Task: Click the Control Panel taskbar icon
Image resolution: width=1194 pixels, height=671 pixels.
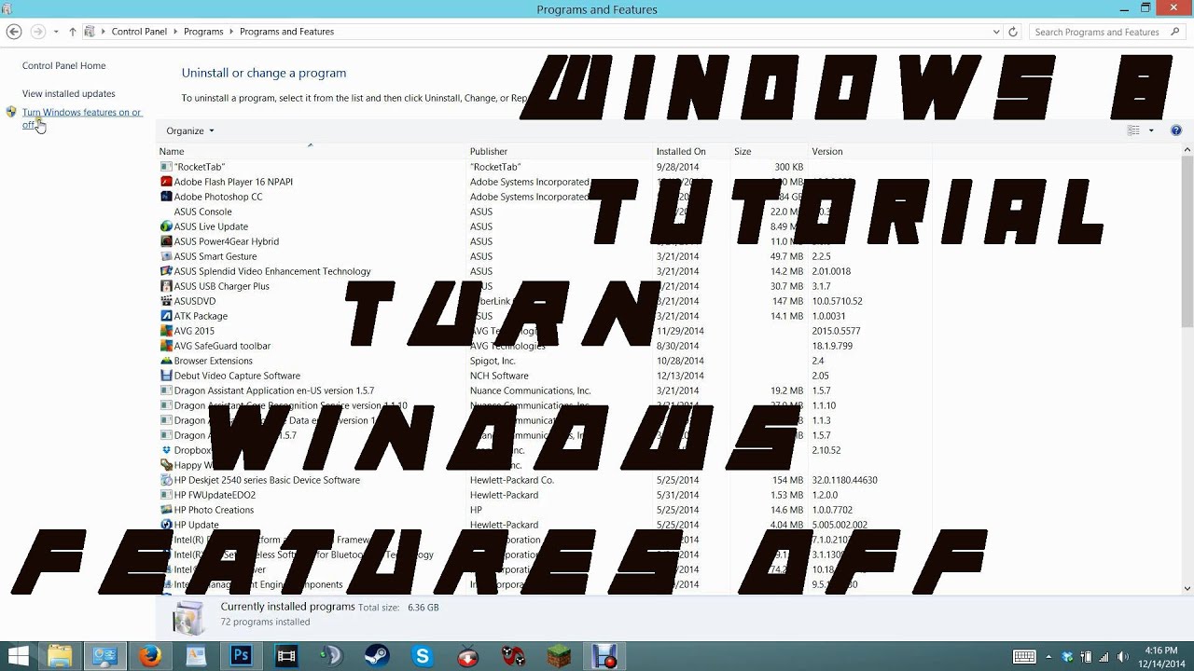Action: (x=104, y=656)
